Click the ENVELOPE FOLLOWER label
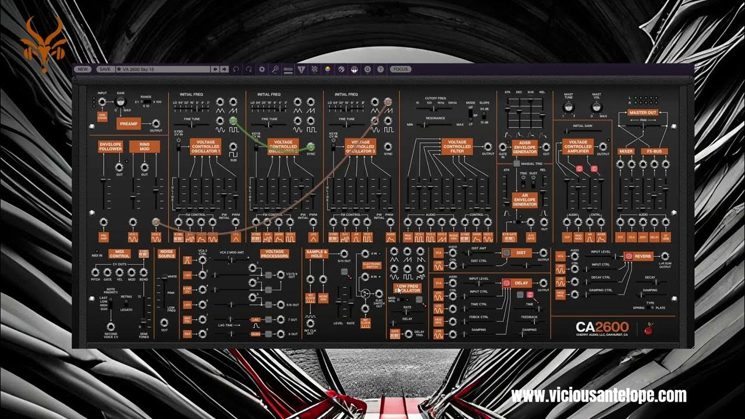The image size is (745, 419). (110, 147)
